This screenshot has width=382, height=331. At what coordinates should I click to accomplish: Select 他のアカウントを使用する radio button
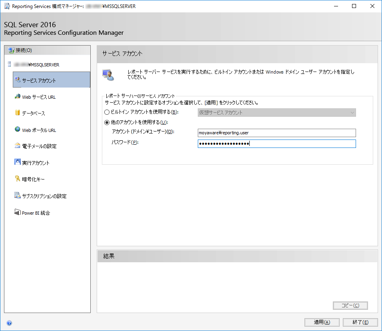coord(107,122)
